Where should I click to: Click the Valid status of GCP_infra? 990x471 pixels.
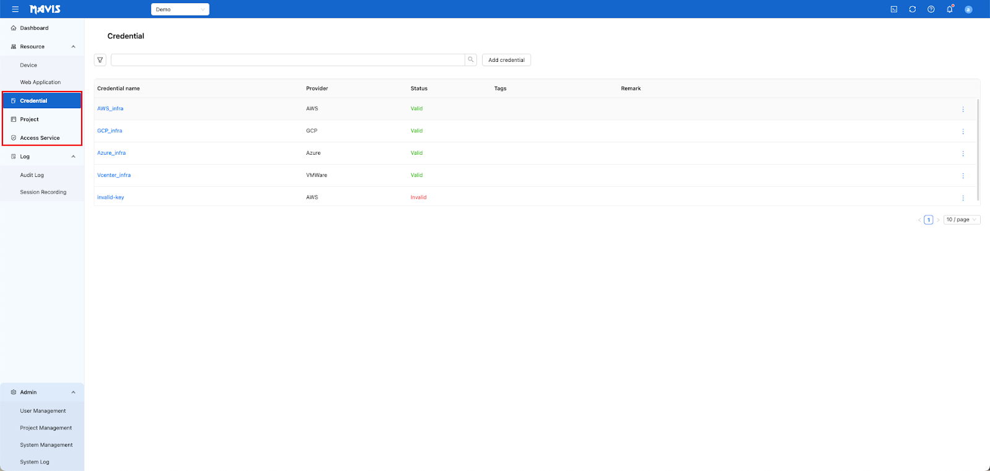pos(416,131)
